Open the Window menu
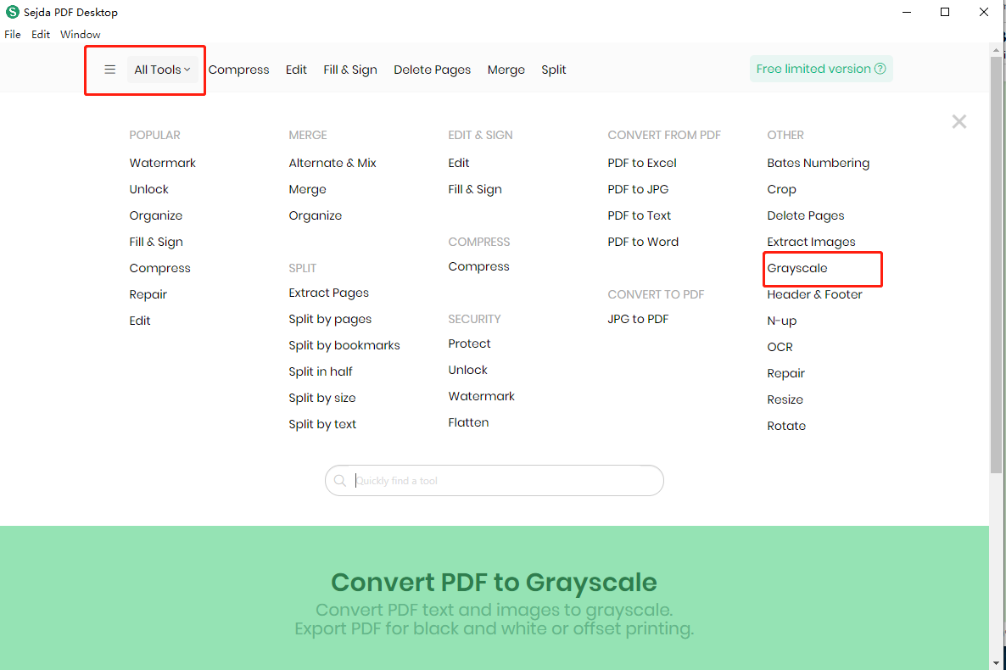1006x670 pixels. coord(81,34)
